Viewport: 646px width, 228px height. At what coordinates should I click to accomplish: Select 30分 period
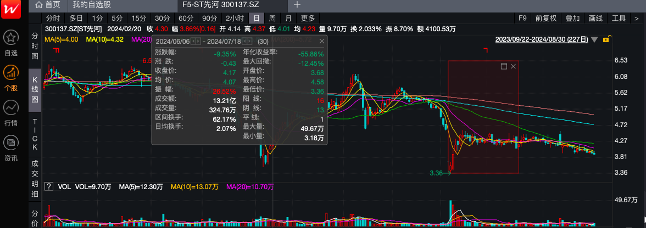(163, 18)
